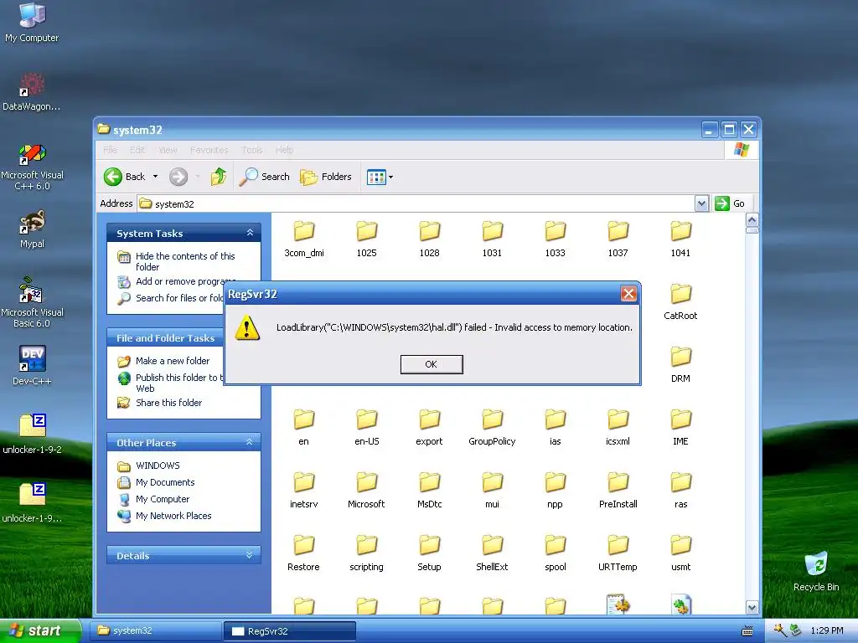
Task: Click the address field showing system32
Action: (x=416, y=204)
